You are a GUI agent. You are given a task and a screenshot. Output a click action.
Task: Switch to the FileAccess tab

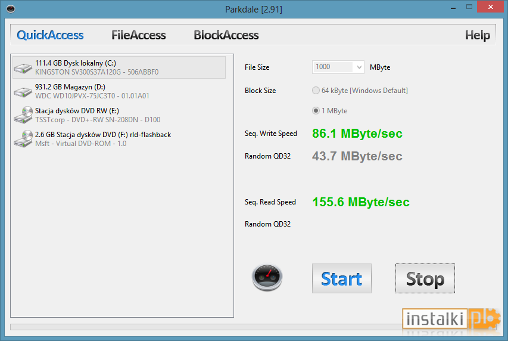coord(139,35)
